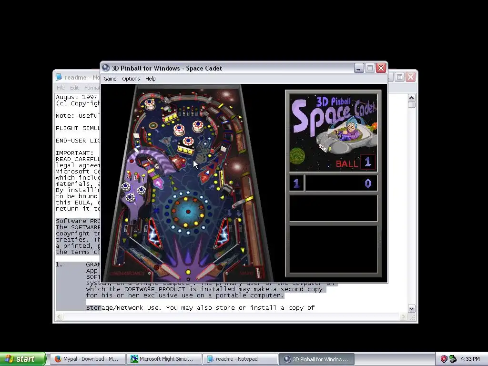488x366 pixels.
Task: Click the Firefox-style icon on Mypal taskbar button
Action: (58, 359)
